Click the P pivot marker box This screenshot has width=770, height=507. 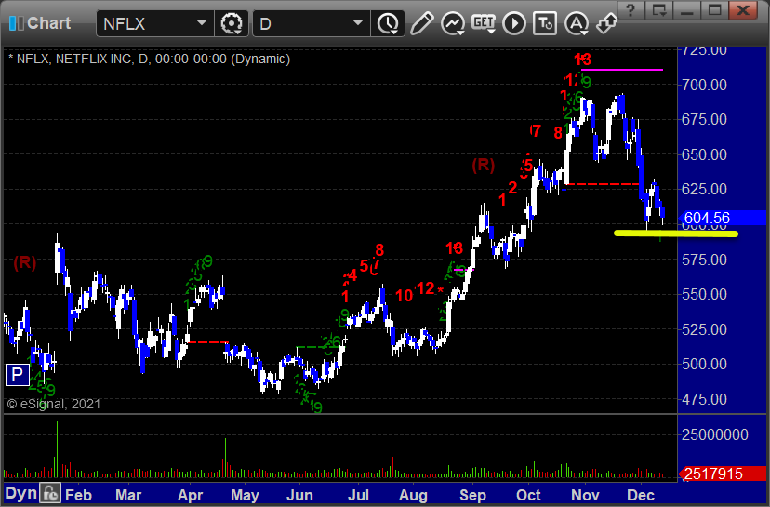17,375
